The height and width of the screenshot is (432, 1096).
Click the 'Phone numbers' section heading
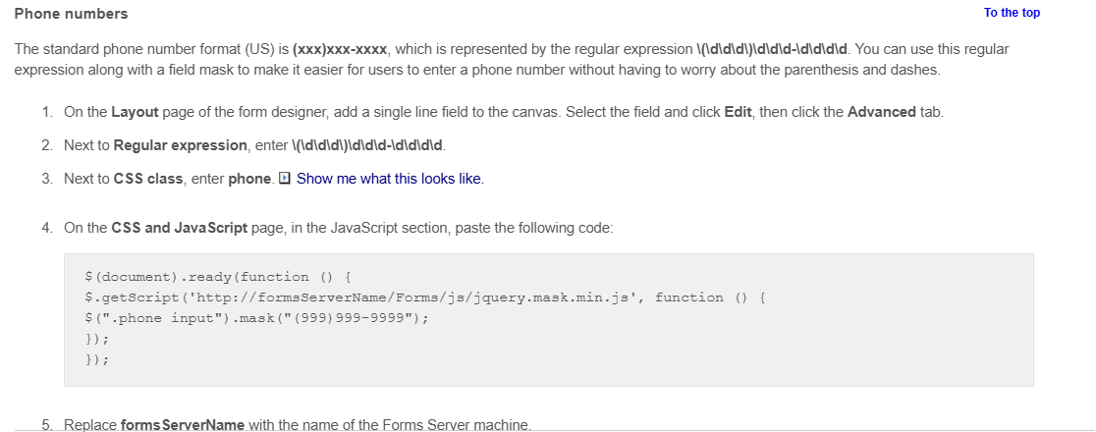click(71, 14)
